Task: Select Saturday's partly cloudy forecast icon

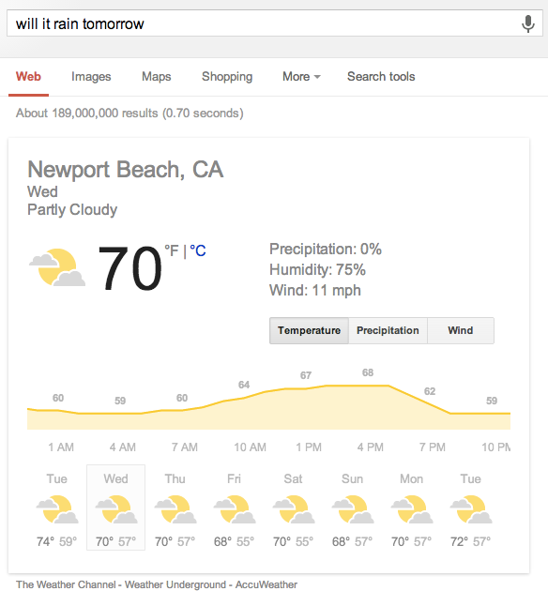Action: [294, 509]
